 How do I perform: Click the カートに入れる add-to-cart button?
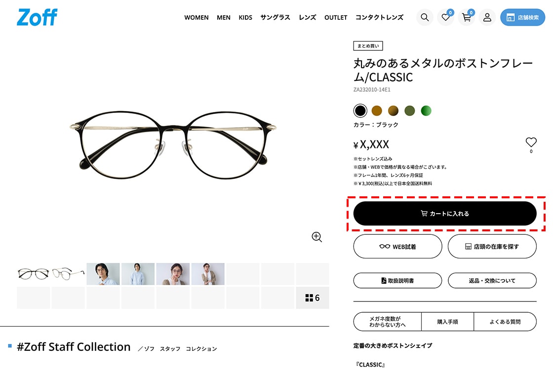point(445,214)
